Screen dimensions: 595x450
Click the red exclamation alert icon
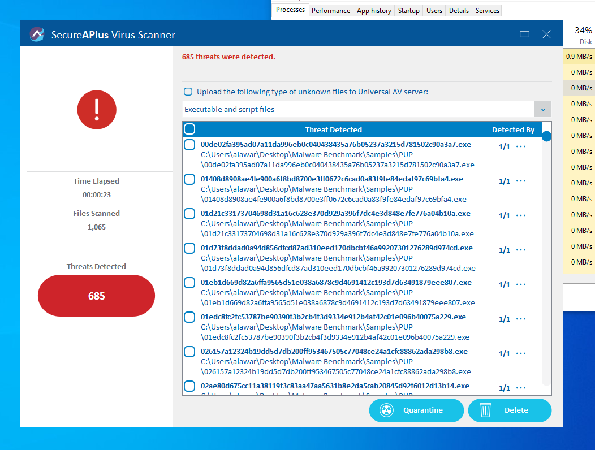point(97,110)
